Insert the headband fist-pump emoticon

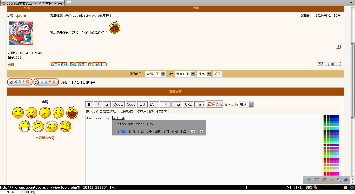tap(52, 126)
